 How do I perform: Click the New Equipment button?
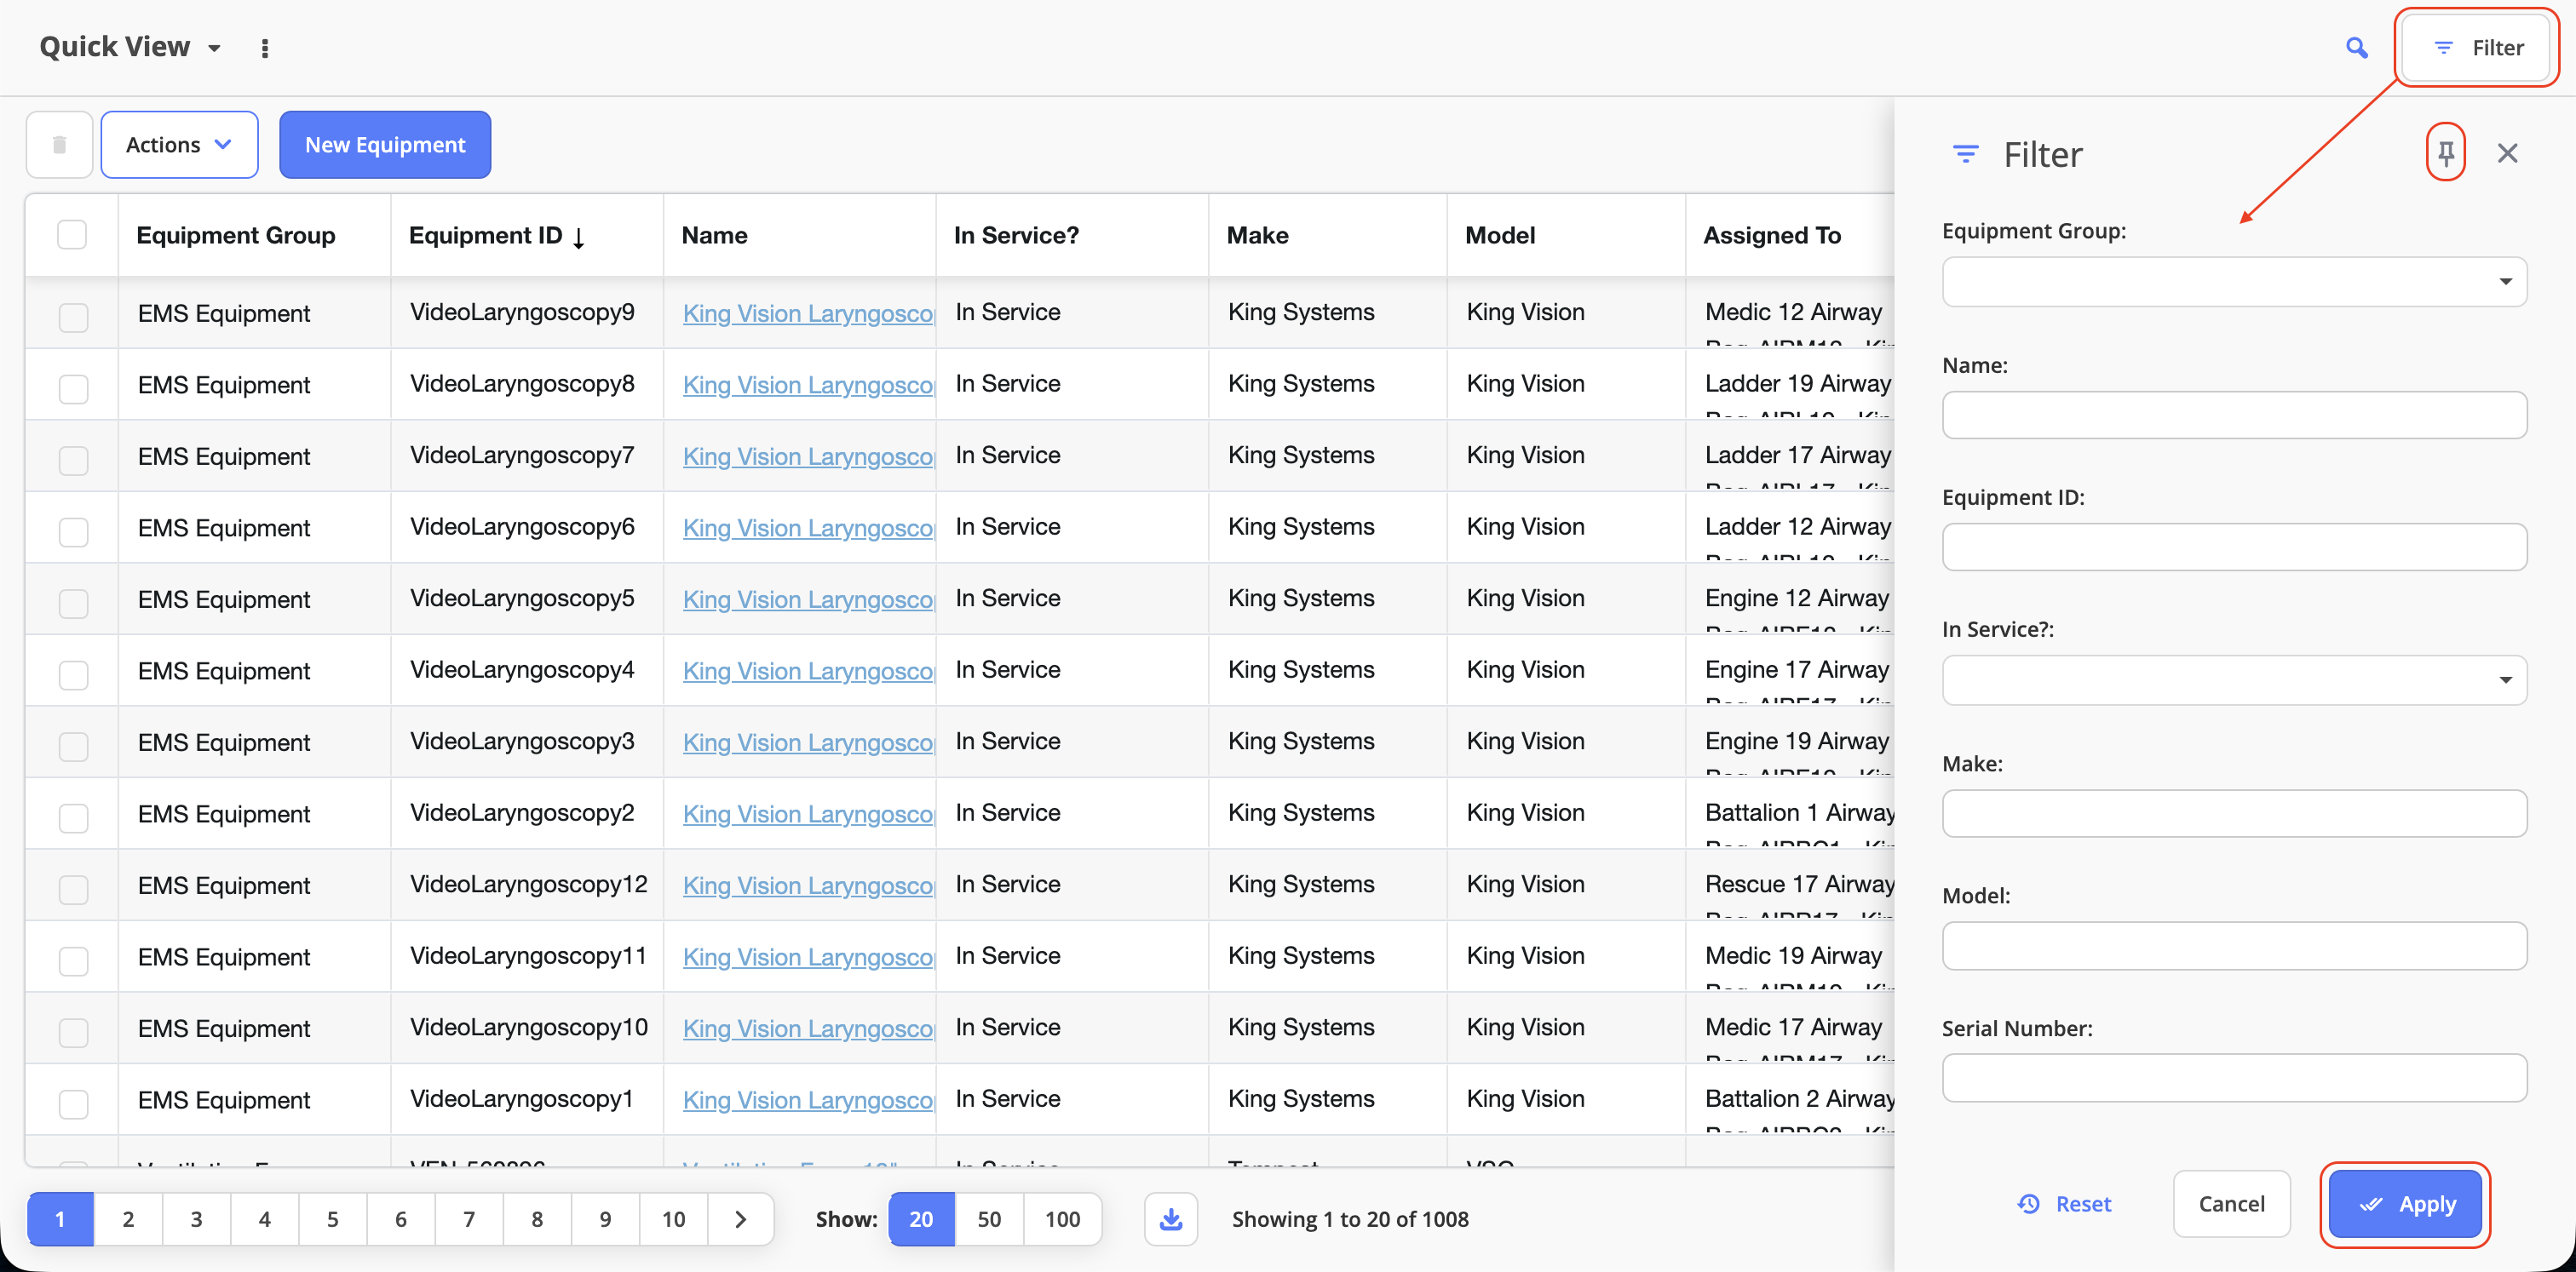pyautogui.click(x=385, y=145)
